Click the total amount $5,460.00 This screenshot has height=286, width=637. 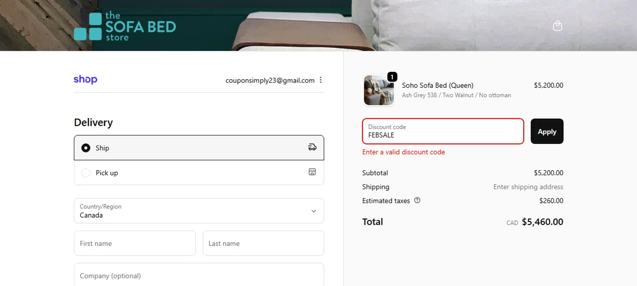click(x=542, y=222)
